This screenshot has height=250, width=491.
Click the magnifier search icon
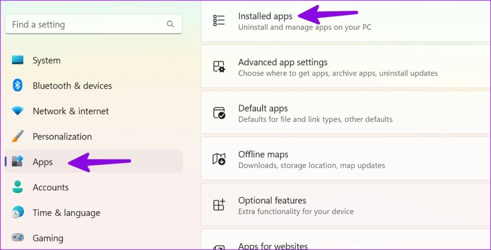click(x=170, y=24)
